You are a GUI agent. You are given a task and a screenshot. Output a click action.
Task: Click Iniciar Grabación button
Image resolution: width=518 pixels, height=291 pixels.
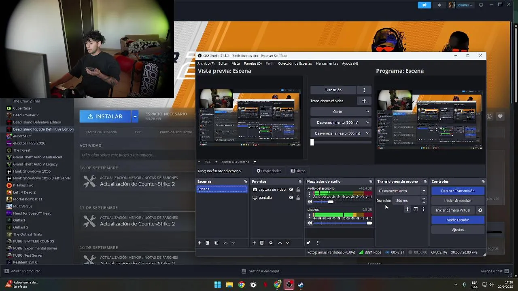point(458,200)
